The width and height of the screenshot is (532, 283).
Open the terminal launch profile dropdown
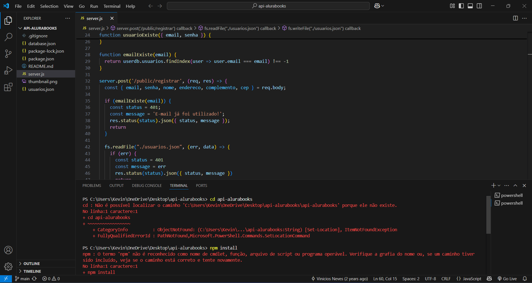click(x=499, y=186)
